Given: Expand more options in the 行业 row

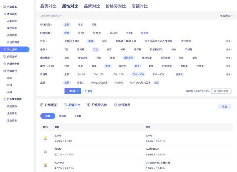Looking at the screenshot, I should 229,41.
